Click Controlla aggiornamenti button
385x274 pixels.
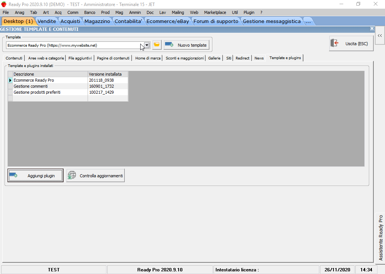(x=95, y=175)
